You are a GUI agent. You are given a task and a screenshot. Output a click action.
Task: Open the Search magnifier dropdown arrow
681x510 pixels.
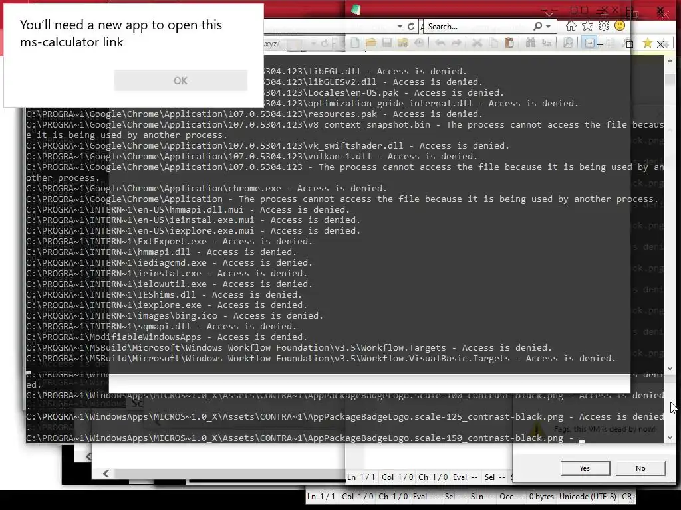(549, 27)
